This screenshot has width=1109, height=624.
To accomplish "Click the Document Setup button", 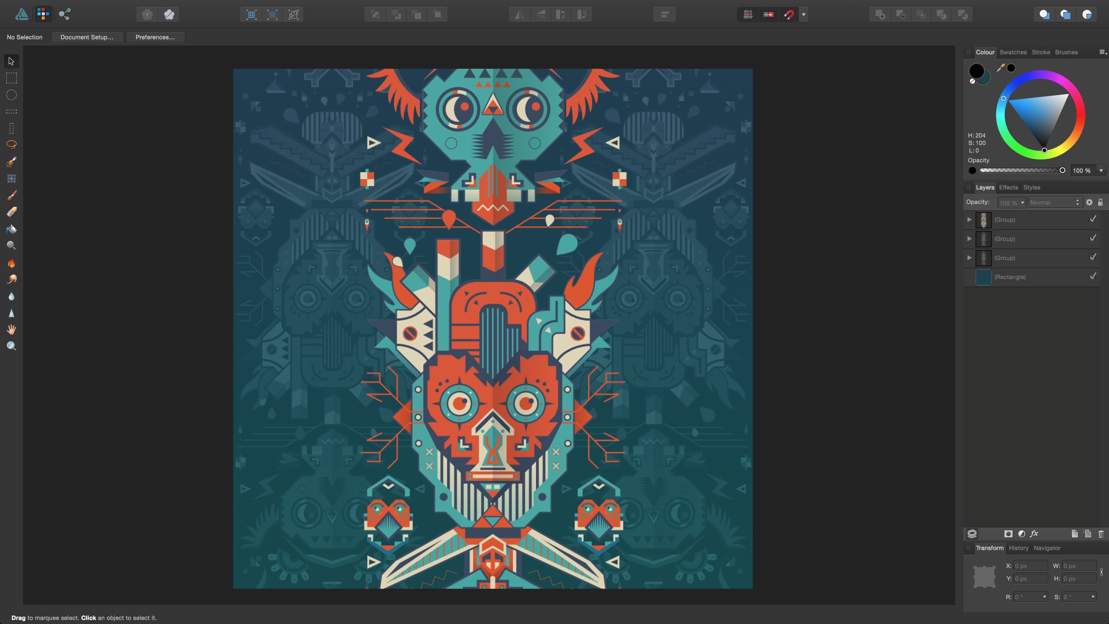I will (87, 37).
